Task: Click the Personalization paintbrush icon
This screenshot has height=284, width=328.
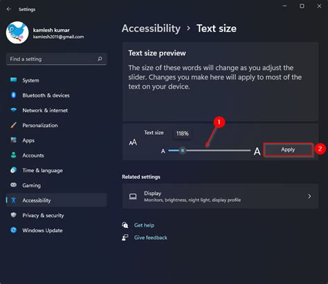Action: (14, 125)
